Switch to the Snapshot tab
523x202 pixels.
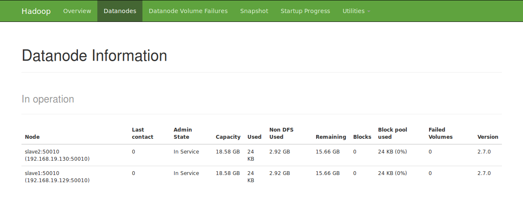point(254,11)
